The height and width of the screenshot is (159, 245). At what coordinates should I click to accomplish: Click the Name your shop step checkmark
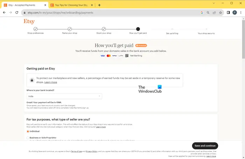click(x=70, y=29)
